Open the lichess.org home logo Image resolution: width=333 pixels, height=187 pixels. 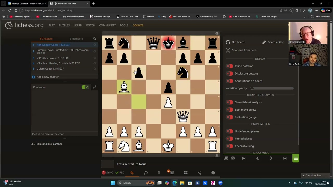24,25
